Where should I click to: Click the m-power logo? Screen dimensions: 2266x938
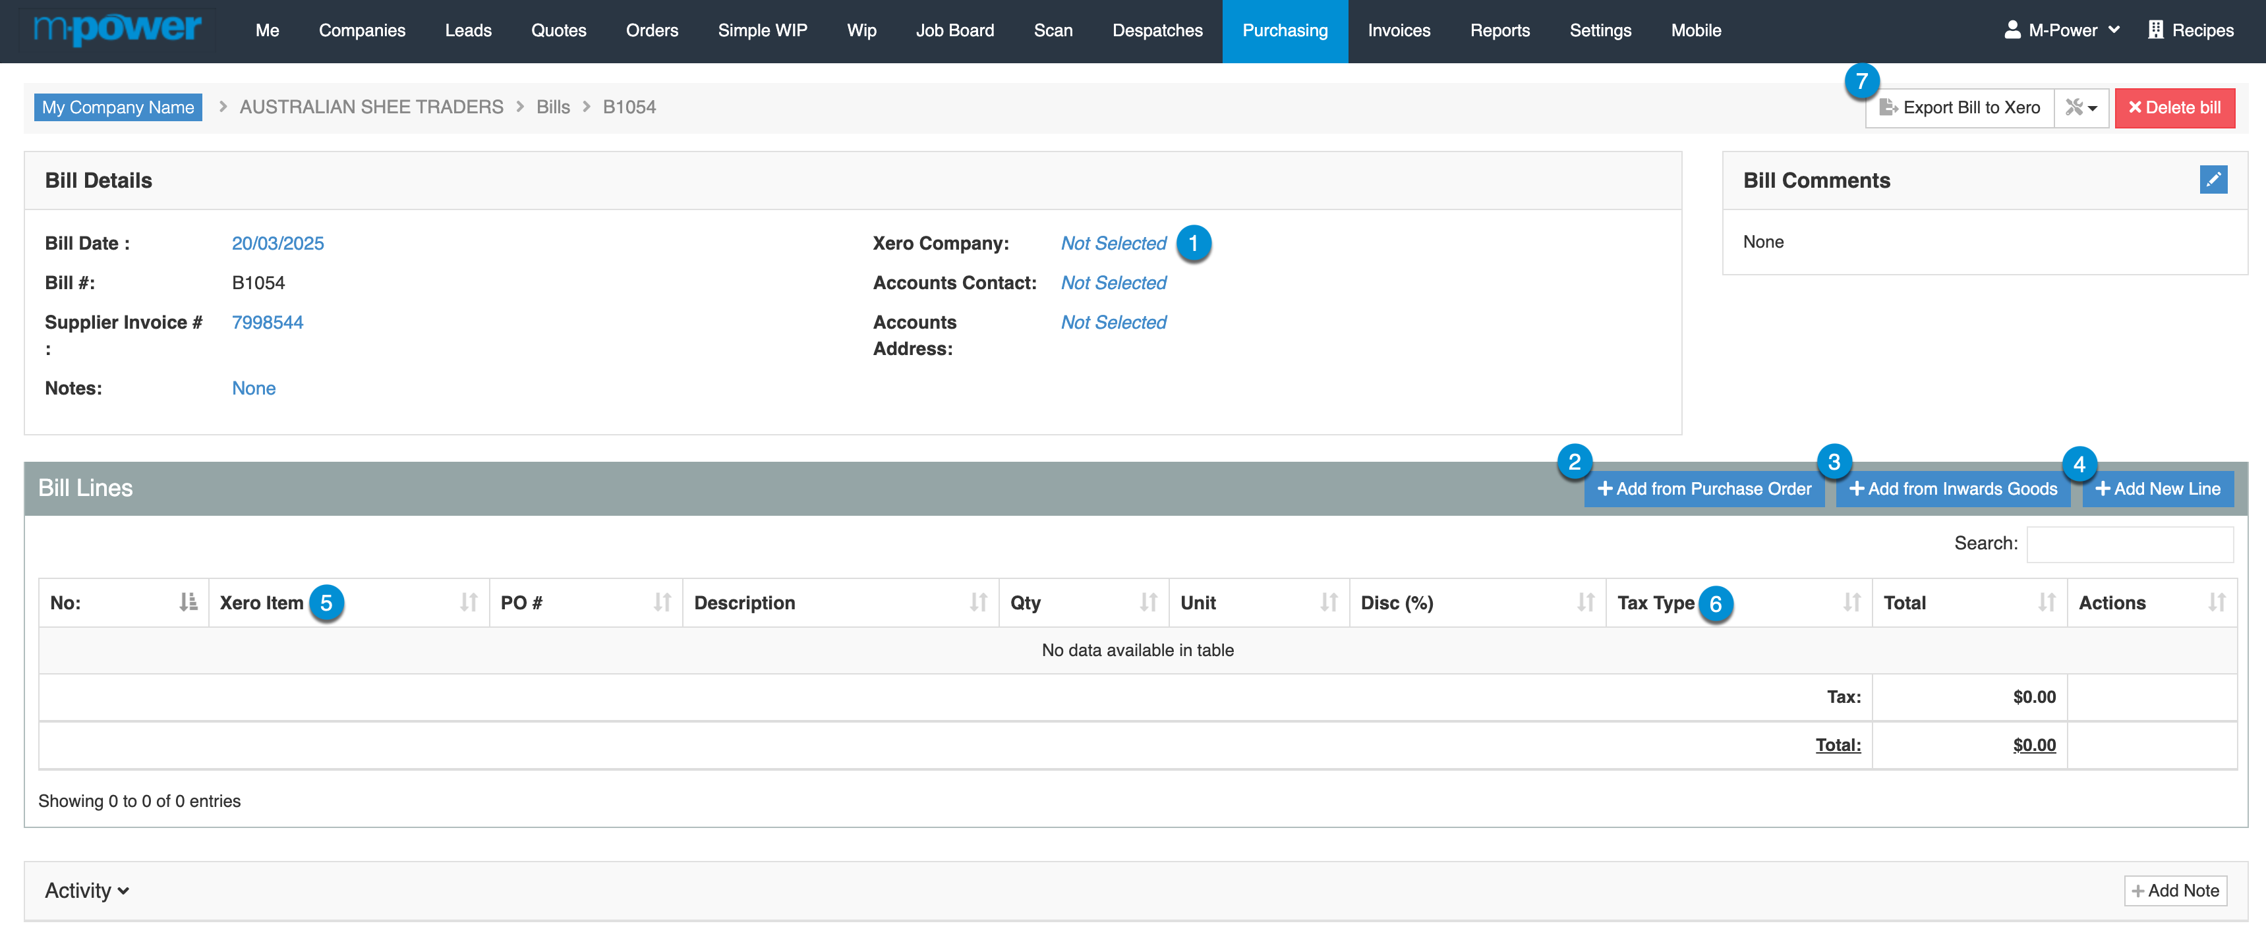click(117, 29)
